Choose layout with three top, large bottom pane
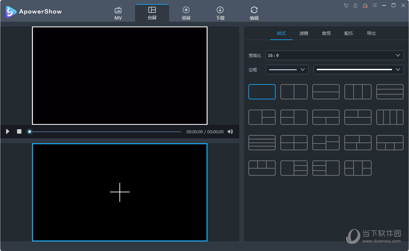Screen dimensions: 409x251 [x=262, y=168]
